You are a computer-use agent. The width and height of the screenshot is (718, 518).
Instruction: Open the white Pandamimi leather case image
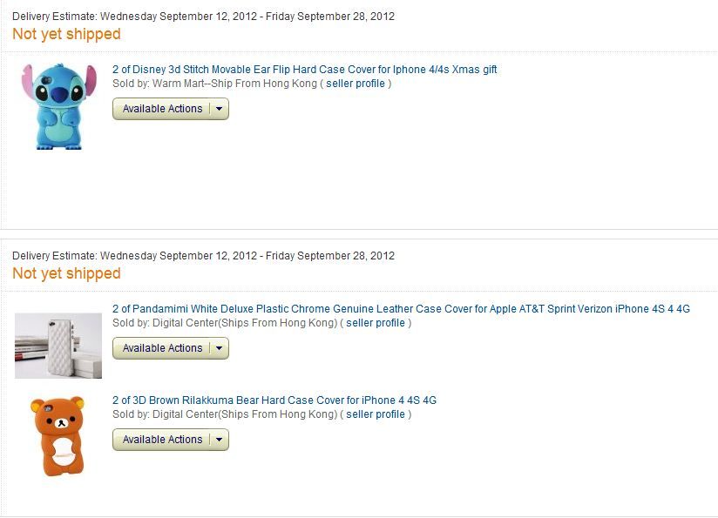58,346
